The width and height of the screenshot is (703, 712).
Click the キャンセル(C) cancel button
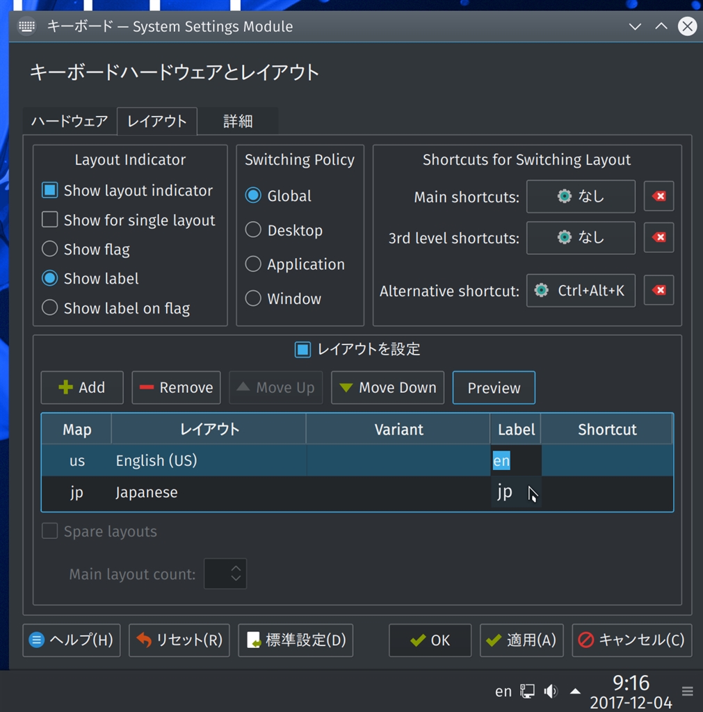pos(632,640)
